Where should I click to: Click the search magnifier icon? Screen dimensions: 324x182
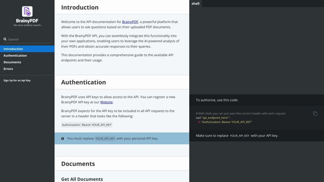pos(5,39)
